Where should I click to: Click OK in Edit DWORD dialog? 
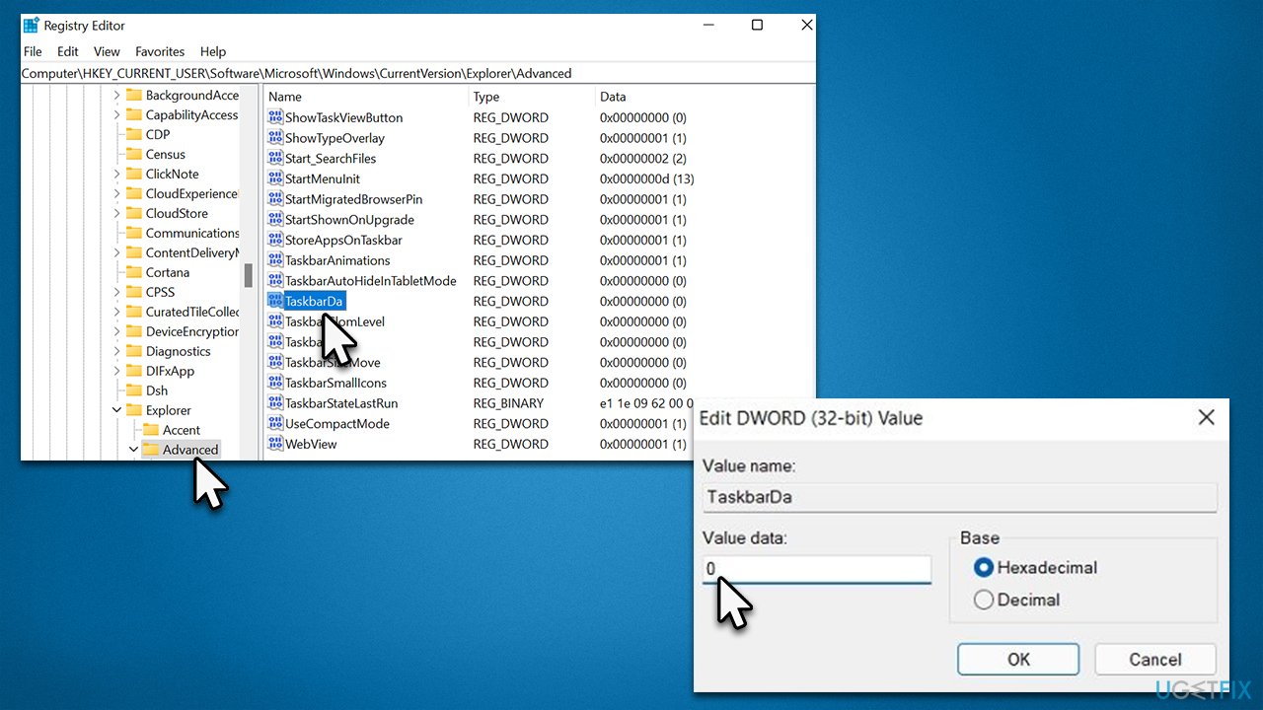pyautogui.click(x=1018, y=660)
